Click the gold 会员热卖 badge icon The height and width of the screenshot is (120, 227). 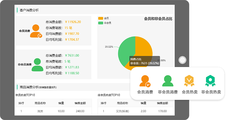click(189, 81)
